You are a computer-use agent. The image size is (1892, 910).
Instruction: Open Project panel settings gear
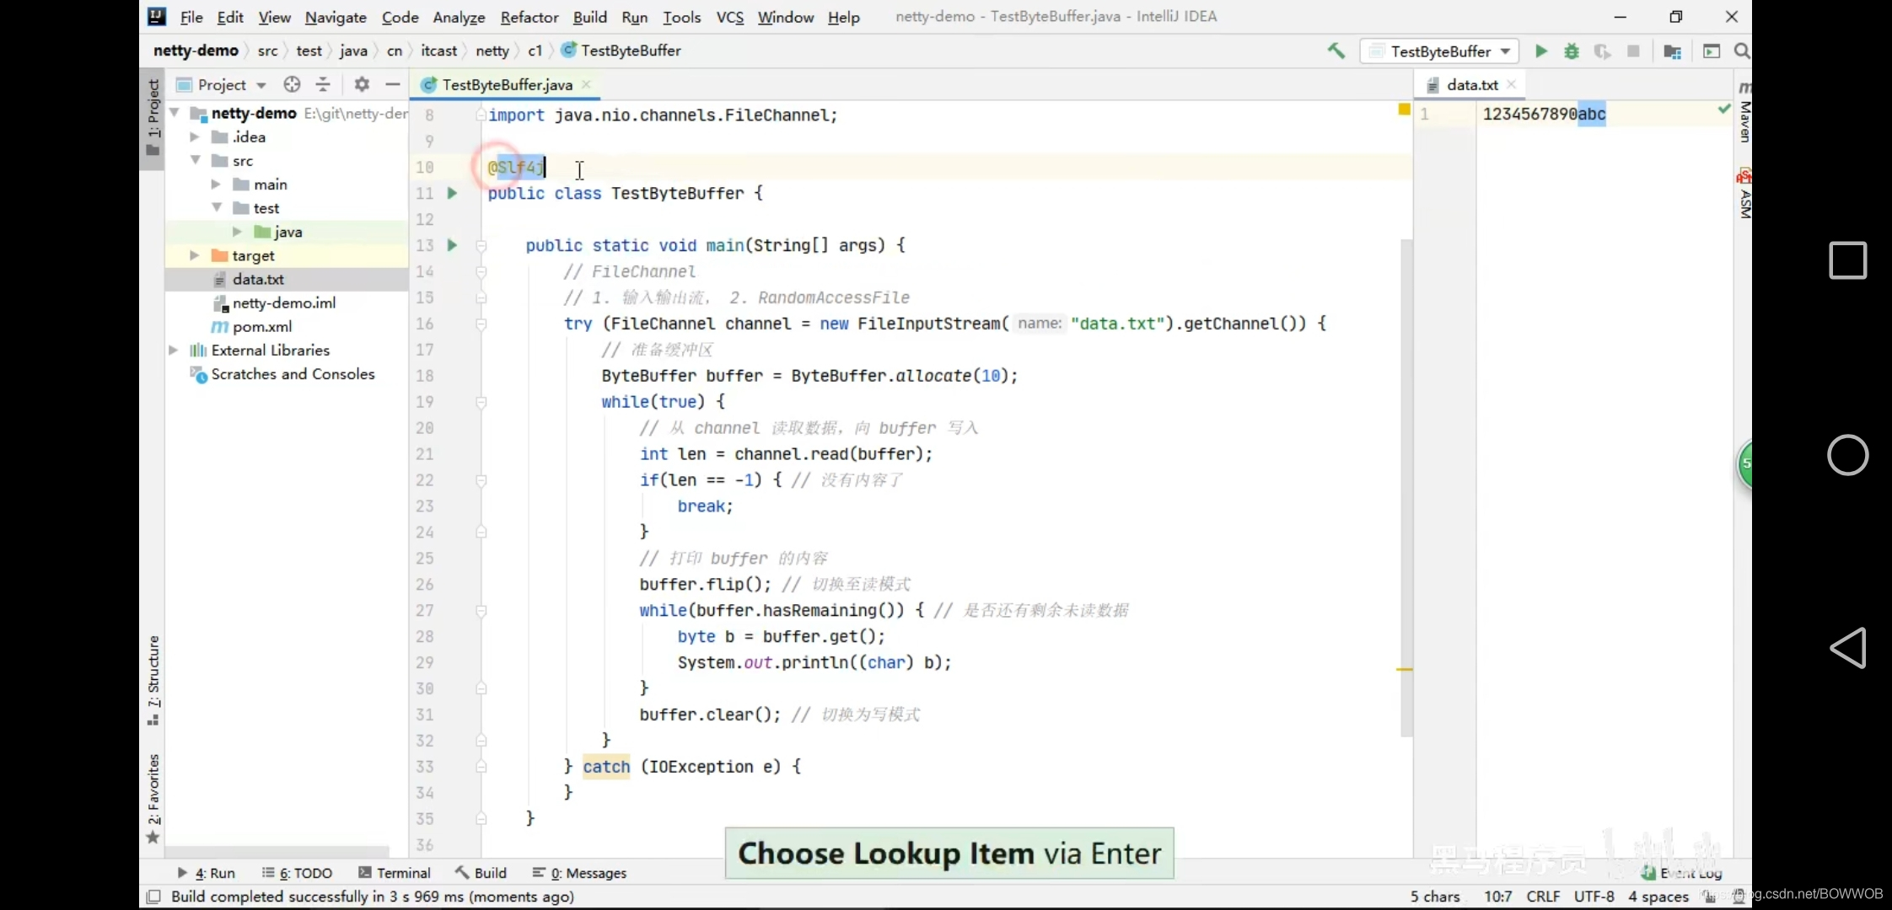pyautogui.click(x=362, y=84)
